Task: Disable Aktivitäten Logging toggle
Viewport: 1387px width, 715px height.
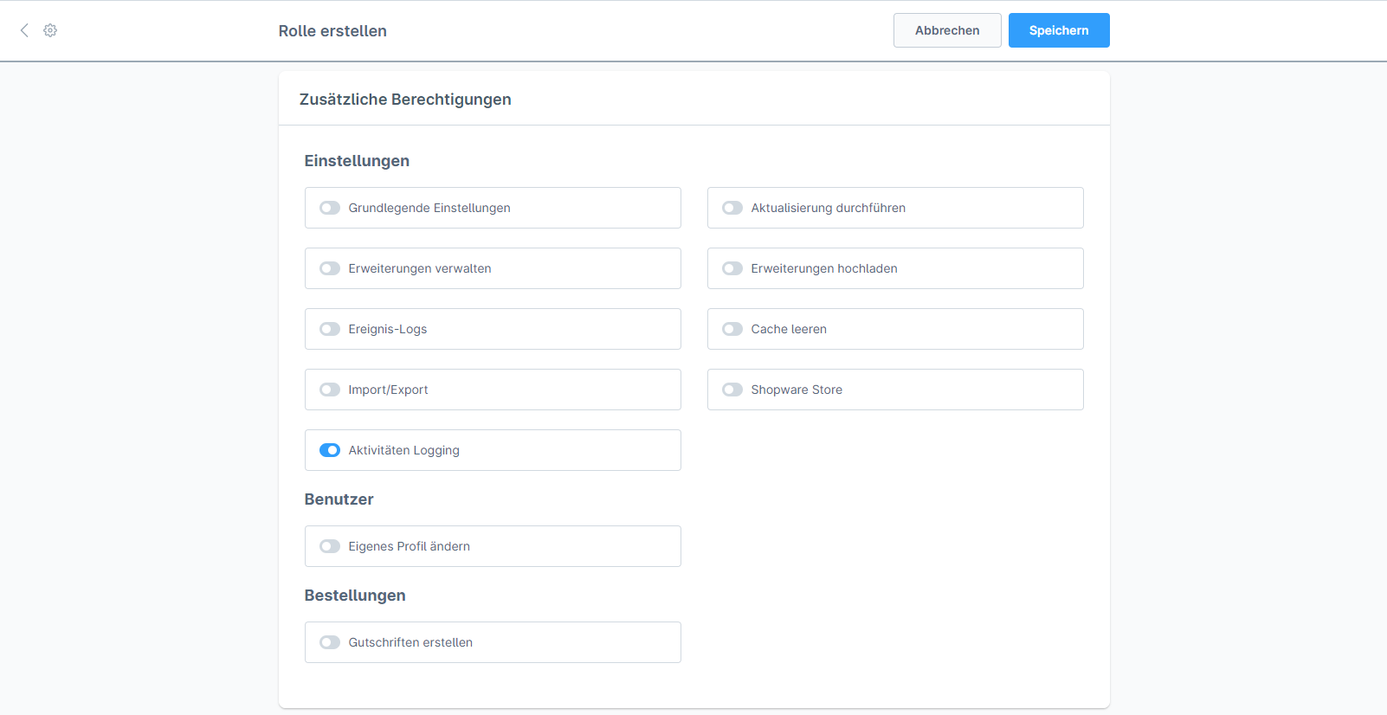Action: (330, 450)
